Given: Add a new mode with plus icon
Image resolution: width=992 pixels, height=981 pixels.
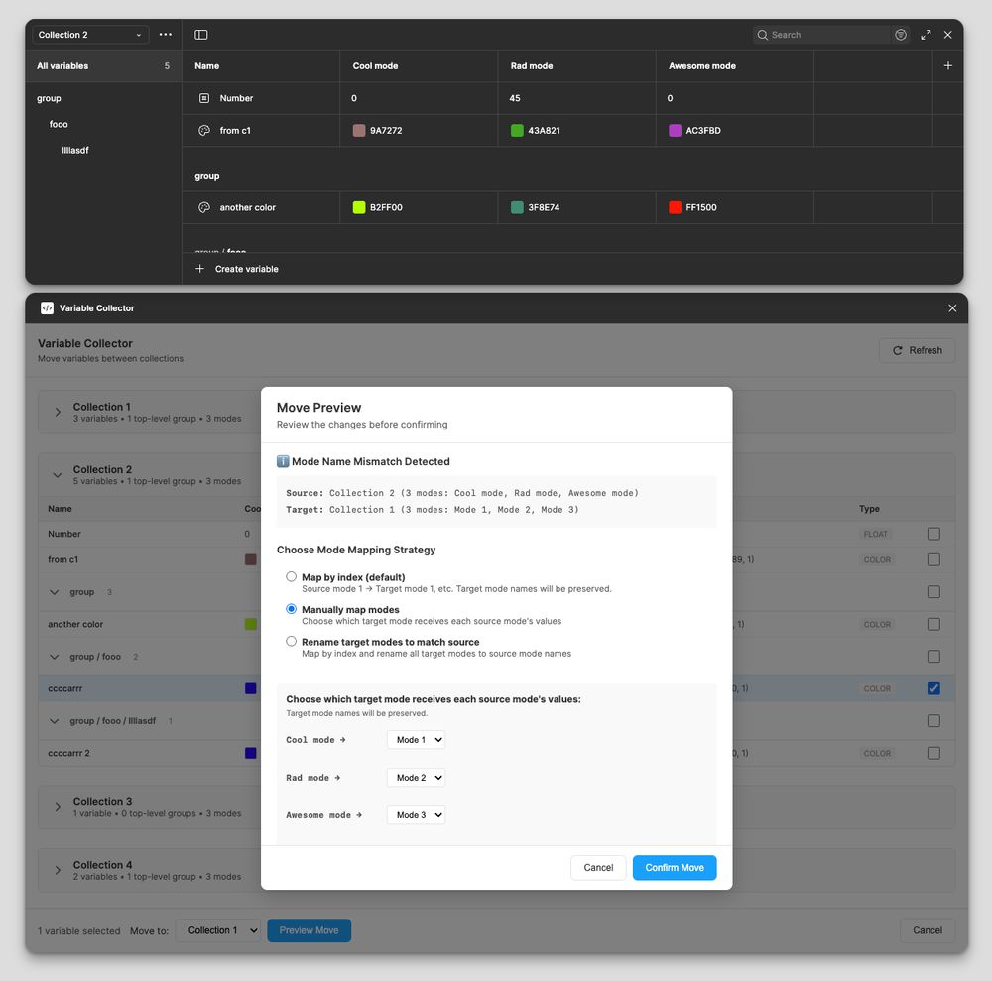Looking at the screenshot, I should pos(947,65).
